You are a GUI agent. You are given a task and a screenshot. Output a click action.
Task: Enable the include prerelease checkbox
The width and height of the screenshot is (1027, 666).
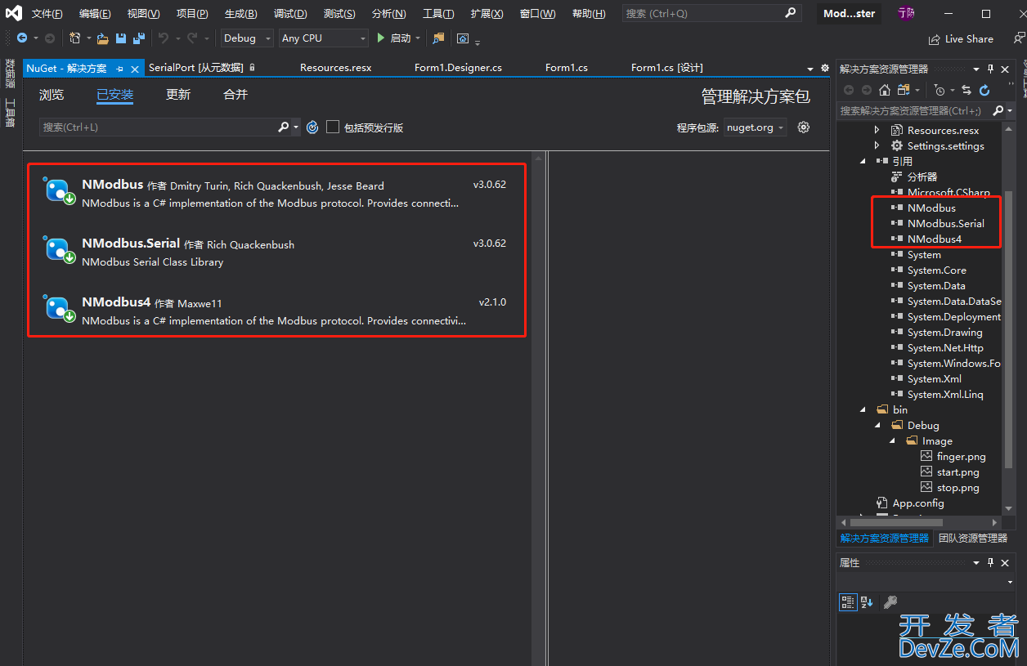click(x=333, y=127)
